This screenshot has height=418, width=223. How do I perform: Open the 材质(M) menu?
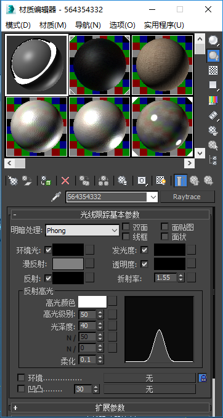(x=53, y=25)
